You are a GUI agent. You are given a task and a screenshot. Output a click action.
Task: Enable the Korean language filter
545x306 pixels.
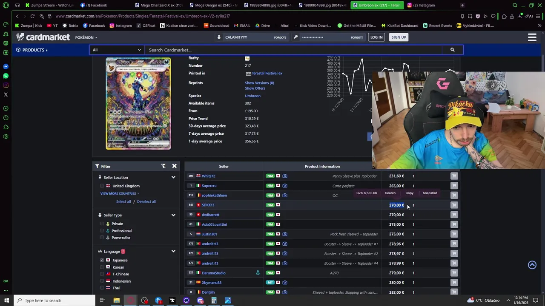pos(102,267)
